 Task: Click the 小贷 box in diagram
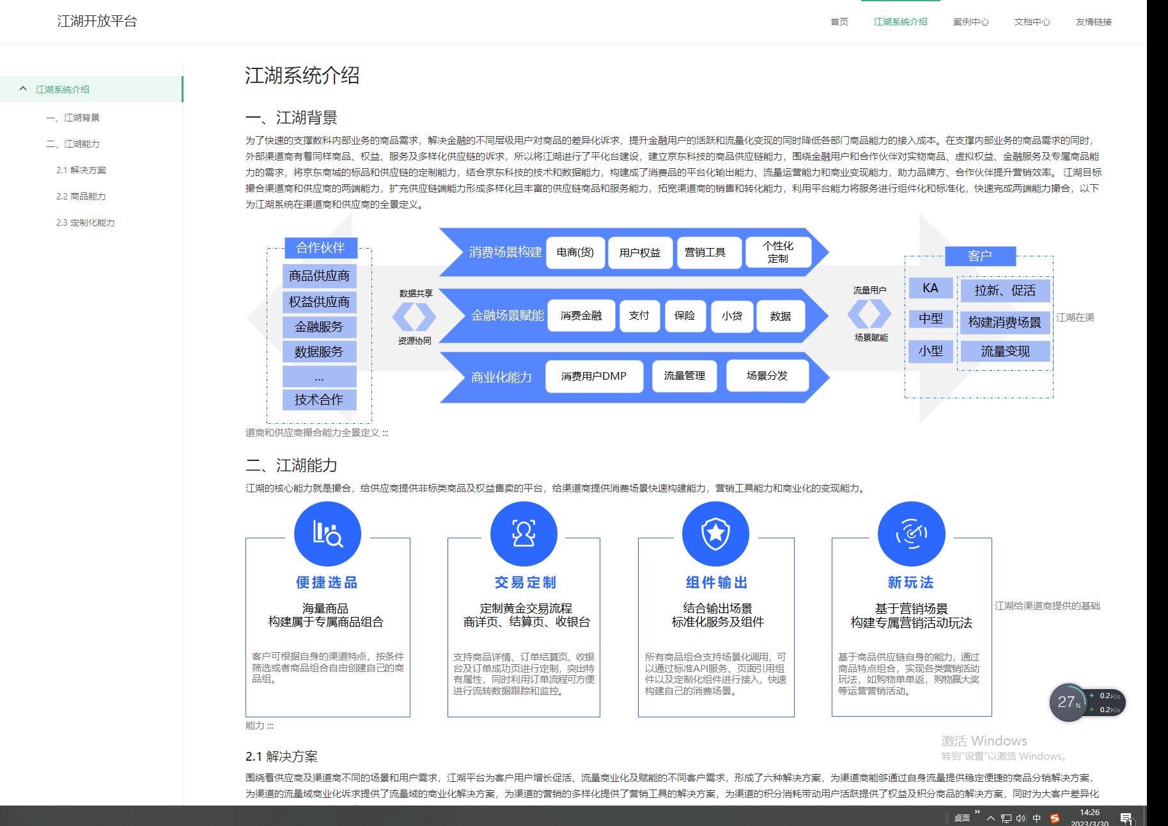[732, 316]
